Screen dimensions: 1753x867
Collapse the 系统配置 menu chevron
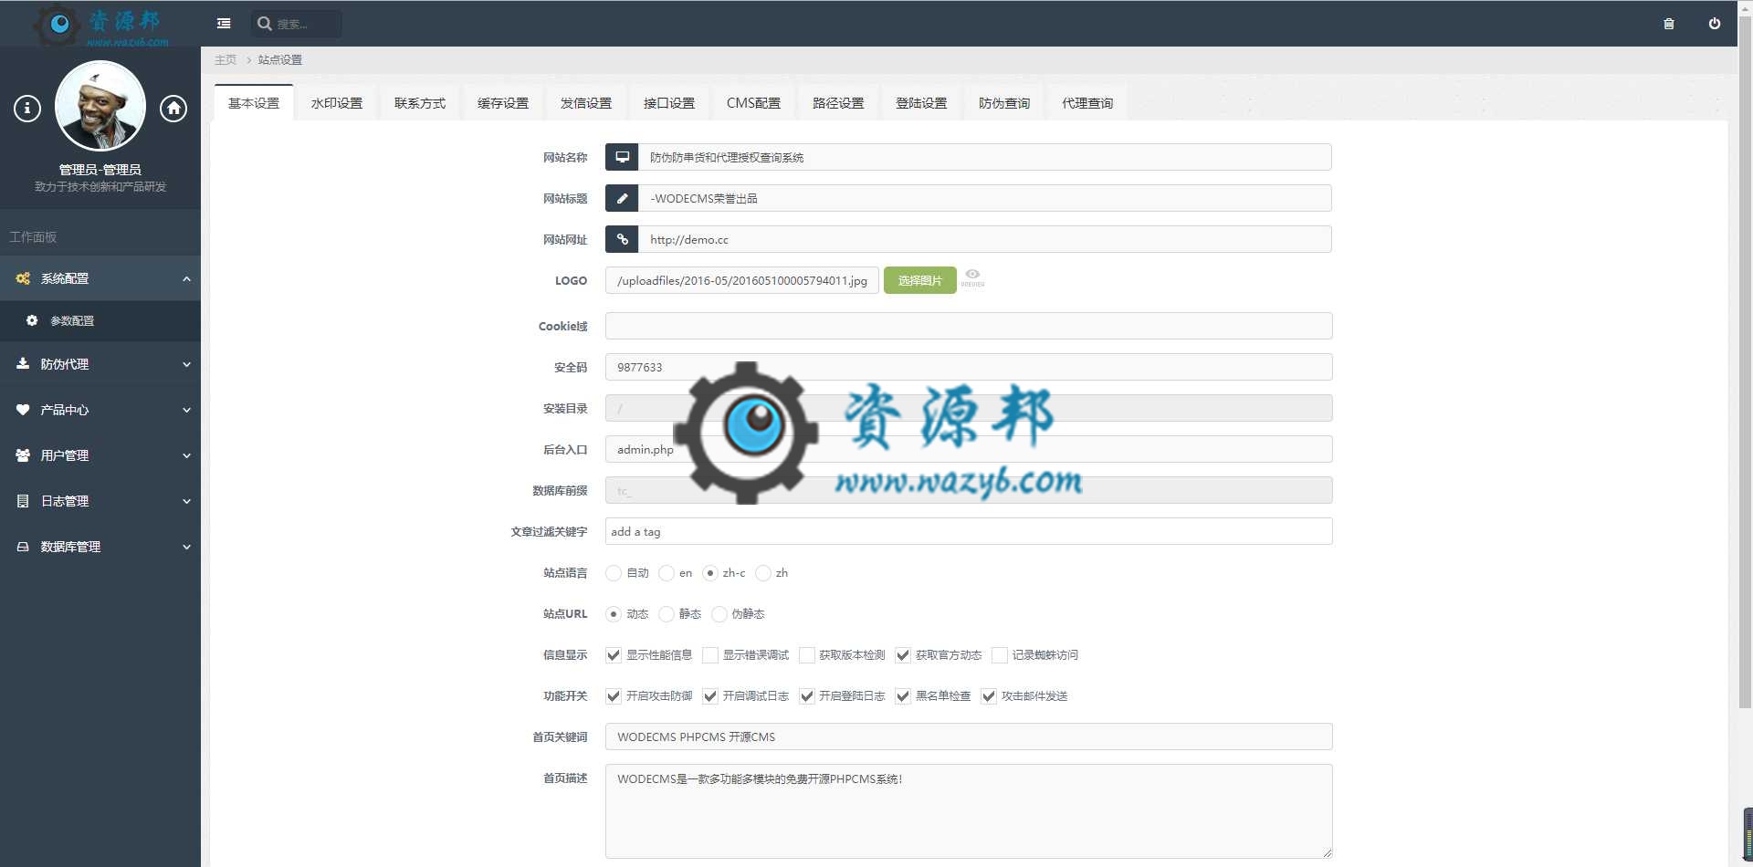[186, 278]
